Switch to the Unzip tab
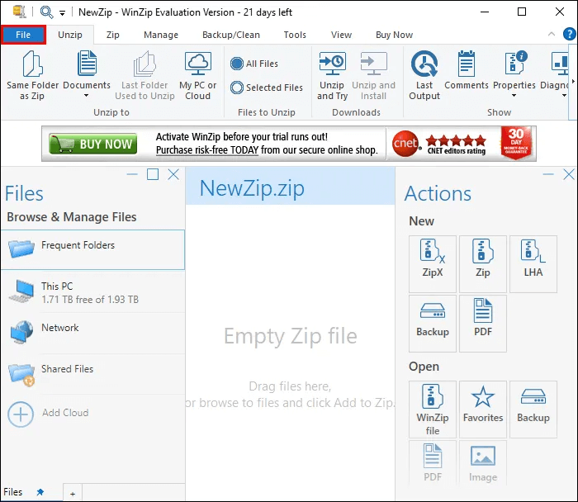Image resolution: width=578 pixels, height=502 pixels. (70, 35)
